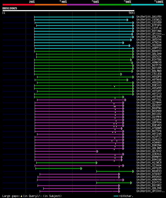Click the UniRef100_Q2VW44 label
This screenshot has width=166, height=198.
click(x=149, y=103)
